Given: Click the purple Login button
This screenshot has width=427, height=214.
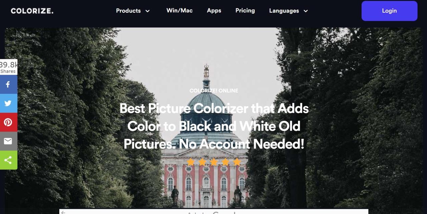Looking at the screenshot, I should pos(389,11).
